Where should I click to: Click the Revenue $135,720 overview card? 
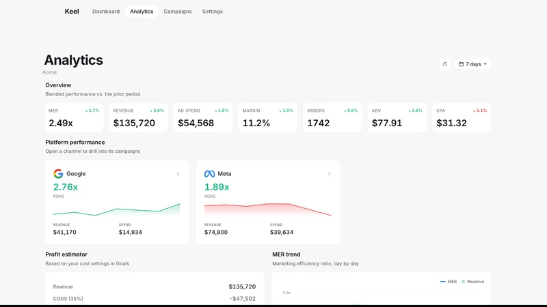coord(139,117)
